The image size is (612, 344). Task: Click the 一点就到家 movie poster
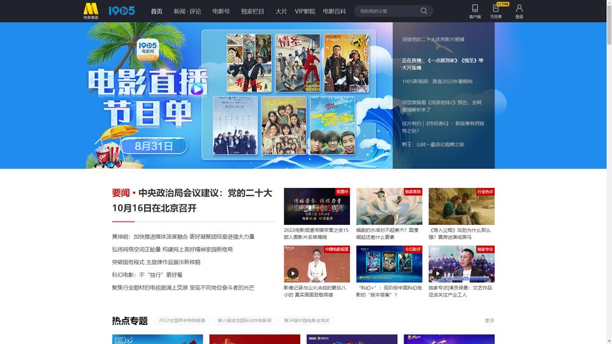coord(333,125)
